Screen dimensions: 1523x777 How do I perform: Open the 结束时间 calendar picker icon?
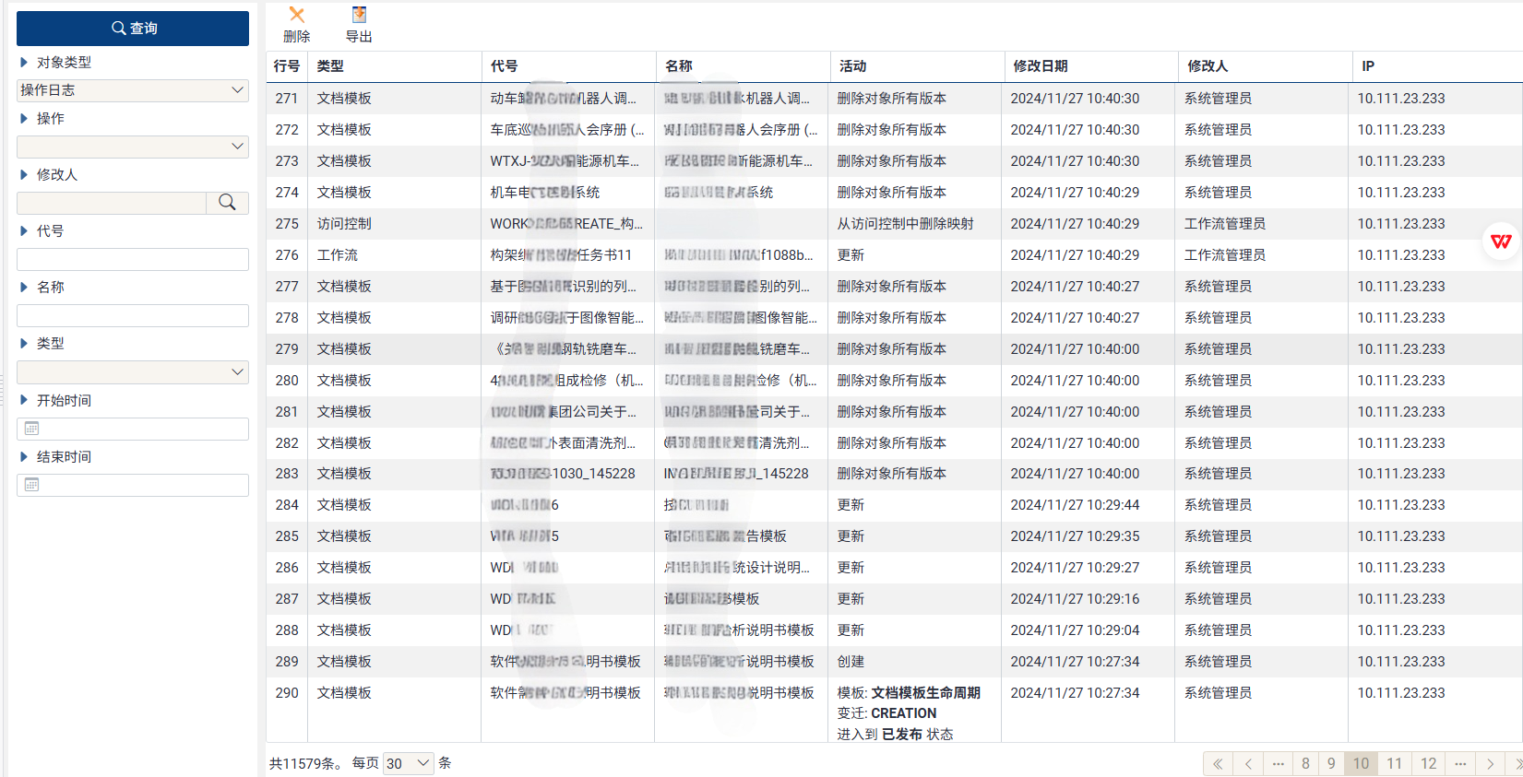32,485
